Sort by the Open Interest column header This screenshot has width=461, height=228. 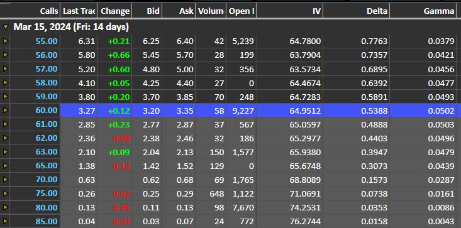coord(241,11)
